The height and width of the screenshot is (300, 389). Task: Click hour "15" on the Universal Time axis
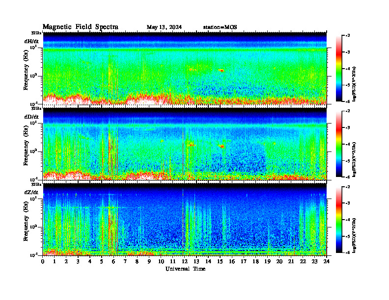220,261
